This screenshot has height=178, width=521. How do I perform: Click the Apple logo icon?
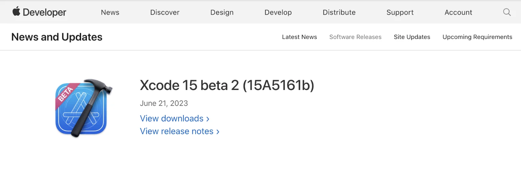tap(16, 11)
